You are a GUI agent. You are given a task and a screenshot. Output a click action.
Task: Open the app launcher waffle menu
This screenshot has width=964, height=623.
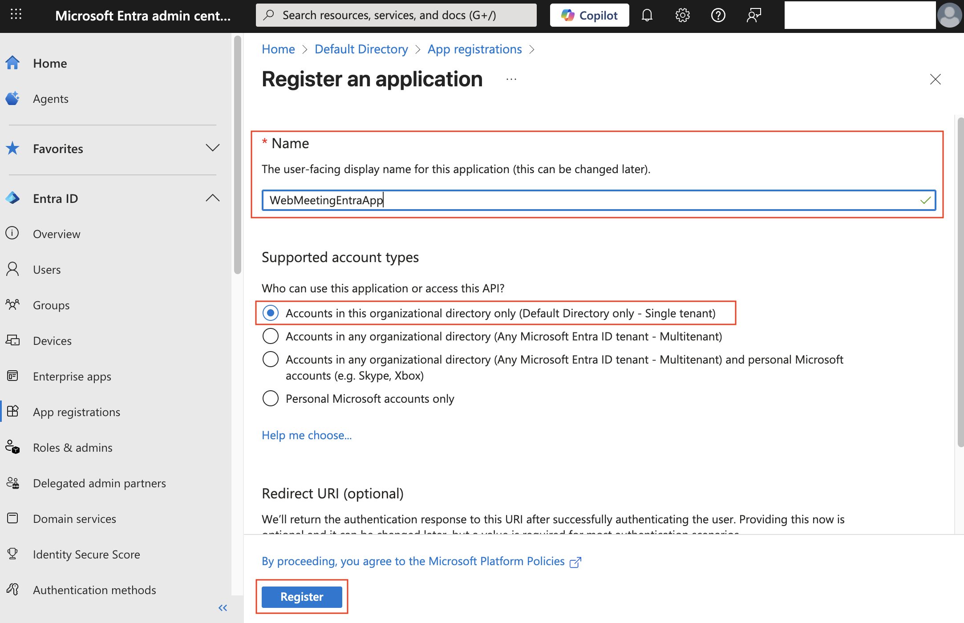click(16, 14)
